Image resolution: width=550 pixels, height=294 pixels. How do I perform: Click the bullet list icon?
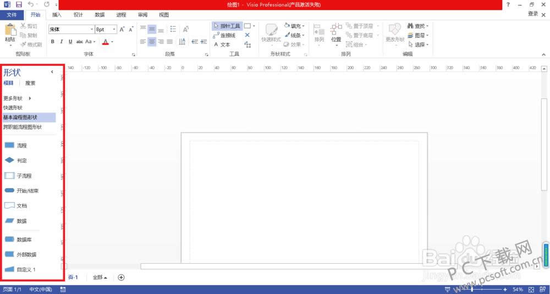coord(173,29)
